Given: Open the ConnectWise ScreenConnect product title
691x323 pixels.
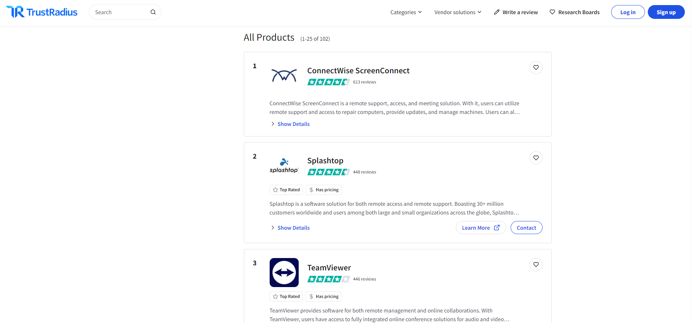Looking at the screenshot, I should point(358,71).
